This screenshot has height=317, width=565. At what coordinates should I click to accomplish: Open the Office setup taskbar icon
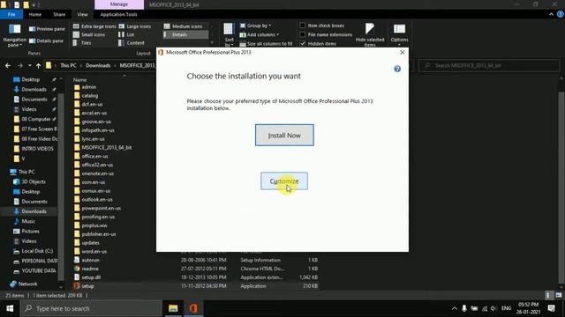193,308
